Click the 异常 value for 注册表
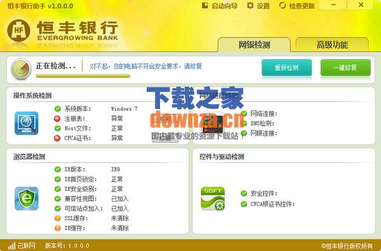The image size is (381, 251). click(117, 119)
